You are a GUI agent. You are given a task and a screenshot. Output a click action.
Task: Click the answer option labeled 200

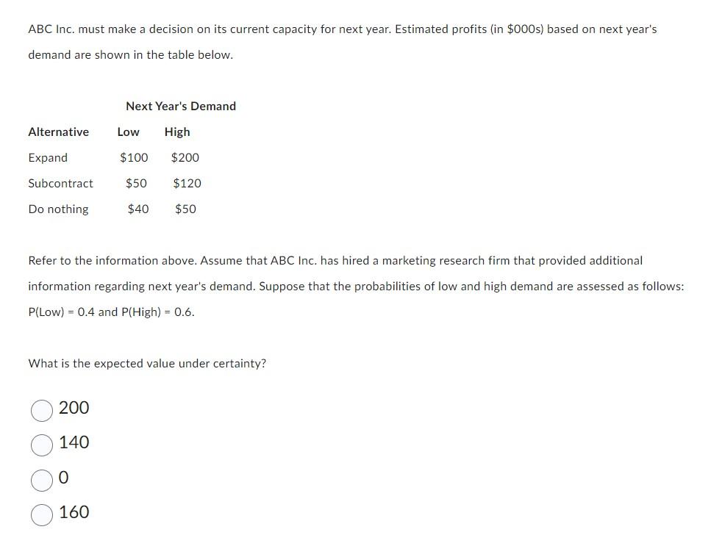click(74, 409)
